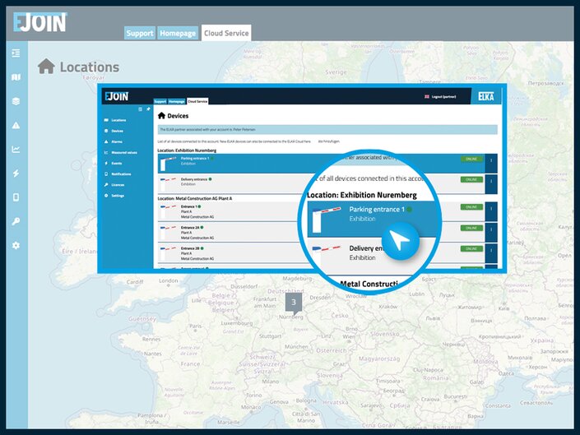Select Cloud Service tab in Devices window

(197, 101)
